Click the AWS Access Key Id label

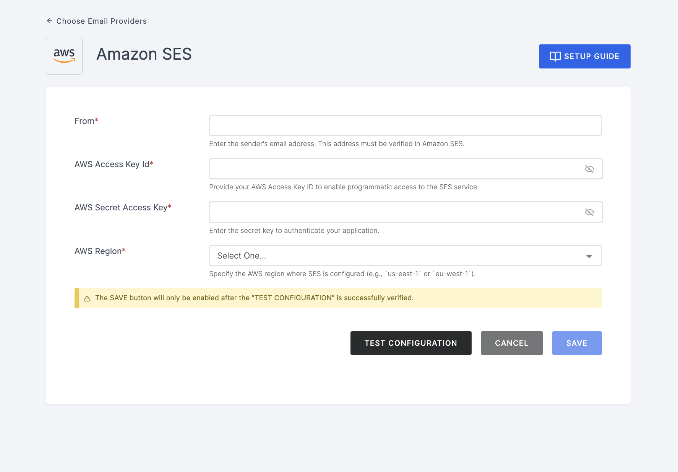114,164
